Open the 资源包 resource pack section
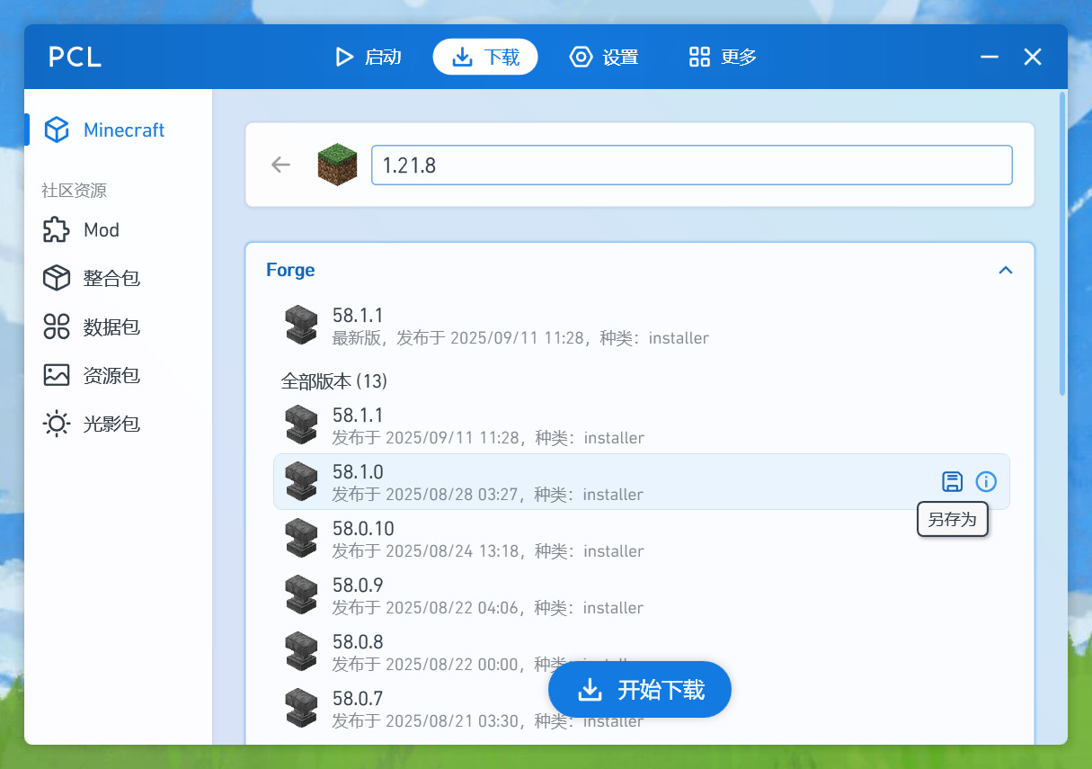Viewport: 1092px width, 769px height. [x=118, y=375]
